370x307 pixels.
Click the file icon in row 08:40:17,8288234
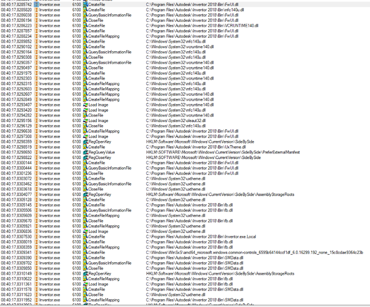(86, 36)
